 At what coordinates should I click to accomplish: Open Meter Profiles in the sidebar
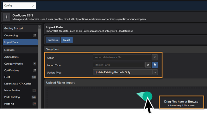pyautogui.click(x=20, y=90)
